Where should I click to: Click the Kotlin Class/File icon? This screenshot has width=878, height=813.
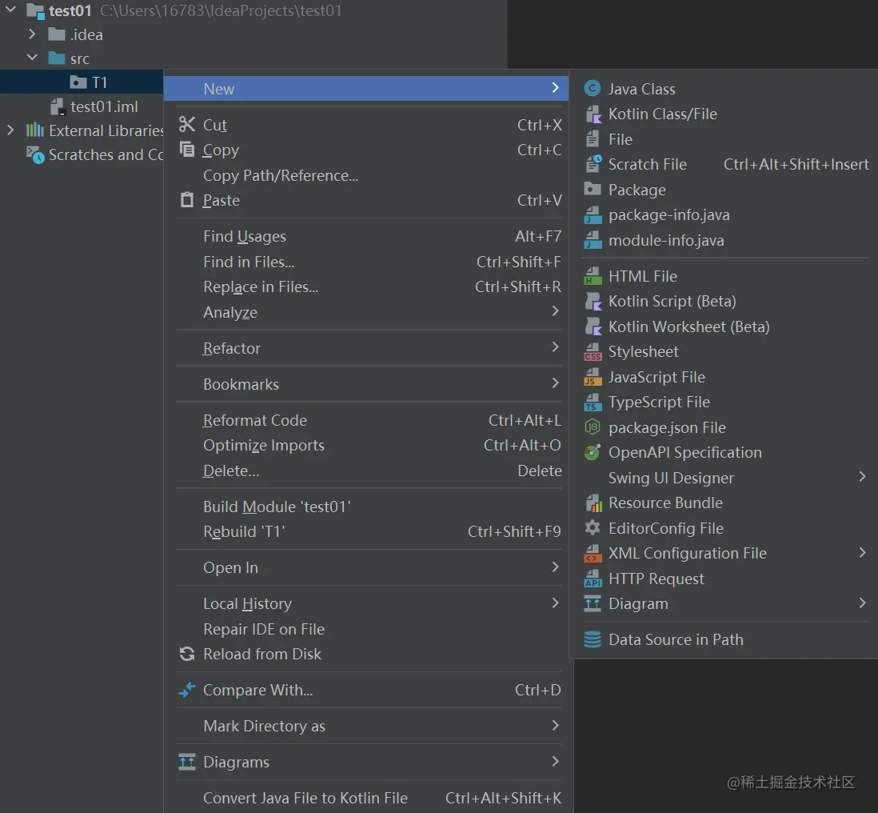click(593, 114)
